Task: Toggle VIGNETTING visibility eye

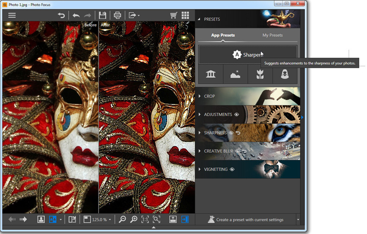Action: [x=232, y=169]
